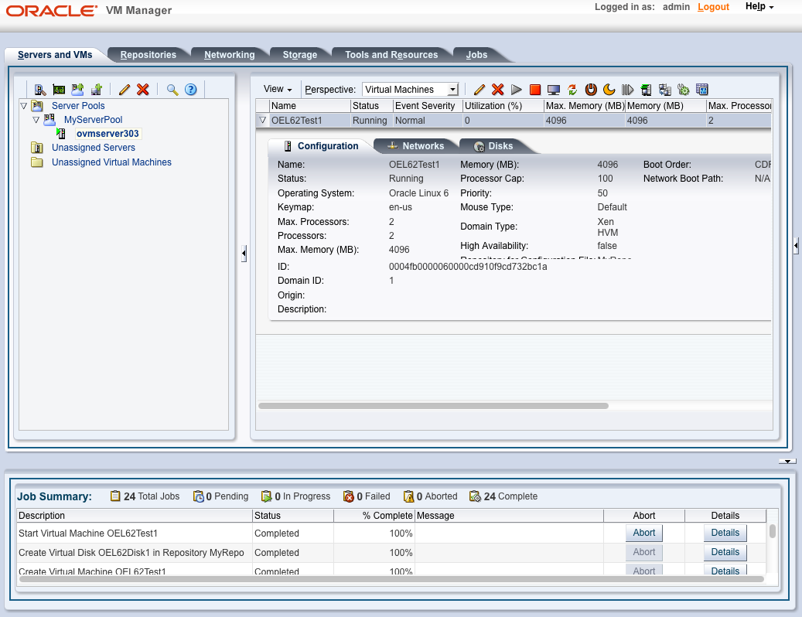Switch to the Storage tab
Image resolution: width=802 pixels, height=617 pixels.
(x=300, y=55)
